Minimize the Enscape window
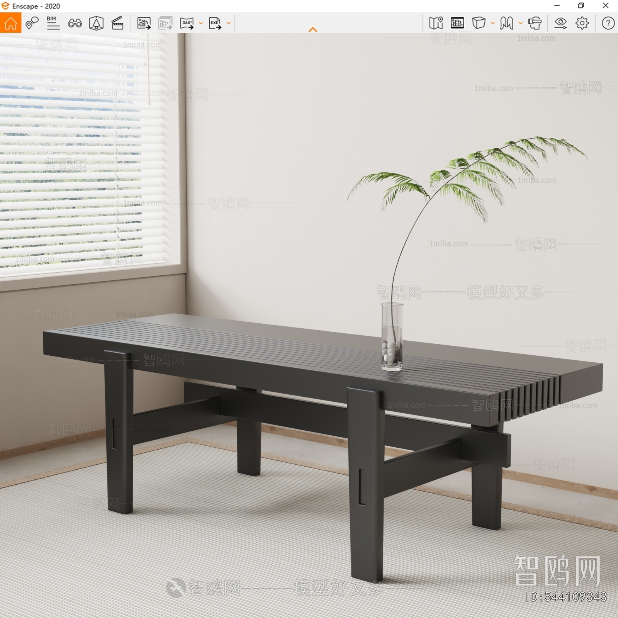Screen dimensions: 618x618 [557, 6]
